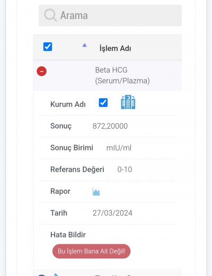Click the mIU/ml result unit text

(119, 148)
